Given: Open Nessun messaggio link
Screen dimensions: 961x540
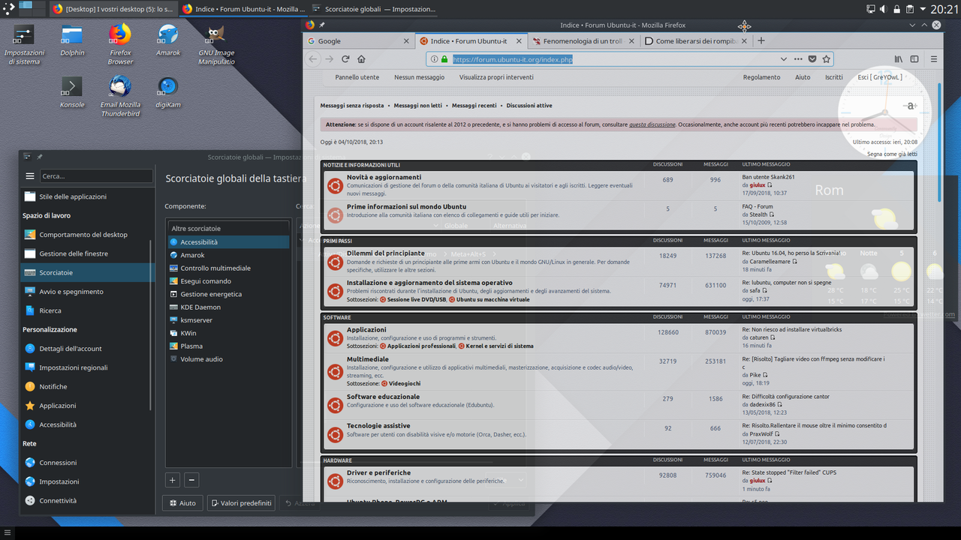Looking at the screenshot, I should coord(419,77).
